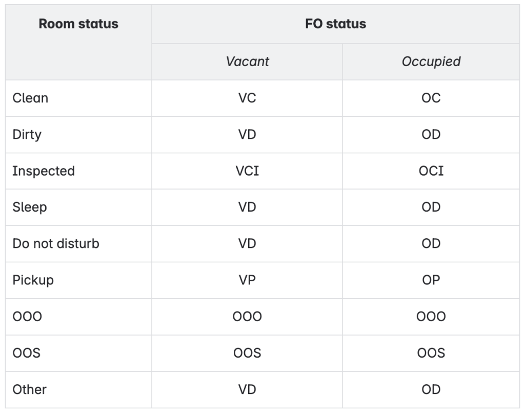Click the Other row label
Image resolution: width=525 pixels, height=415 pixels.
(x=29, y=389)
